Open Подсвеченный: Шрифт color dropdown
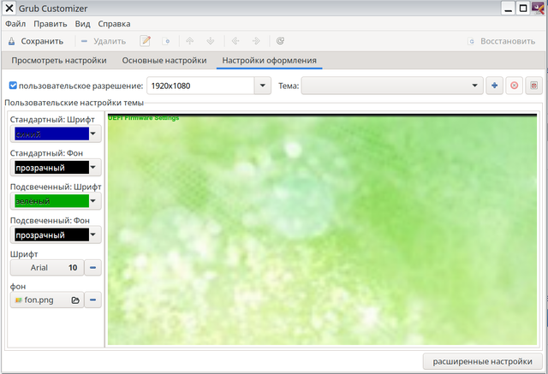Screen dimensions: 548x374 point(93,201)
